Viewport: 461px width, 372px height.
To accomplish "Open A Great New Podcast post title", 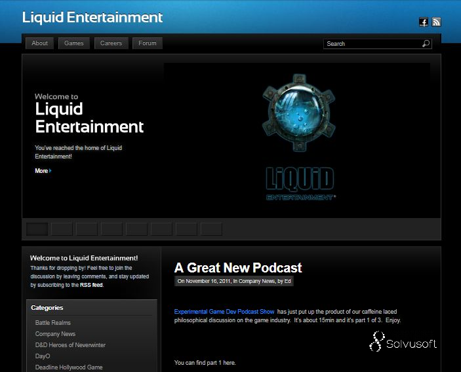I will tap(238, 268).
